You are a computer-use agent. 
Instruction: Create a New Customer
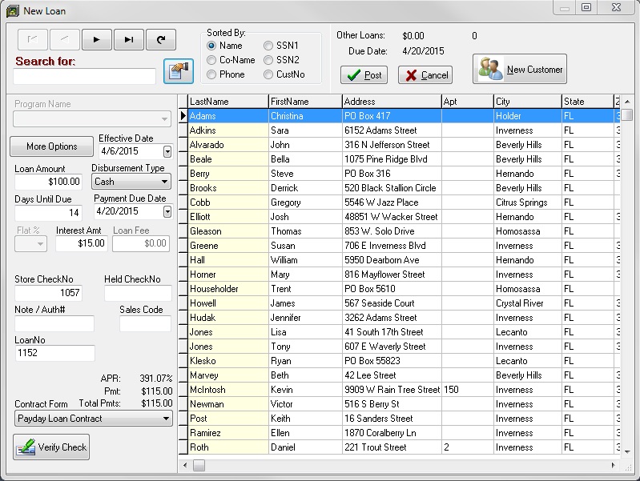pyautogui.click(x=520, y=69)
